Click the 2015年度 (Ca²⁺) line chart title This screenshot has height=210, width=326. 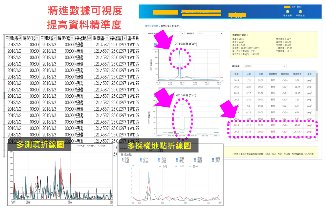click(186, 44)
